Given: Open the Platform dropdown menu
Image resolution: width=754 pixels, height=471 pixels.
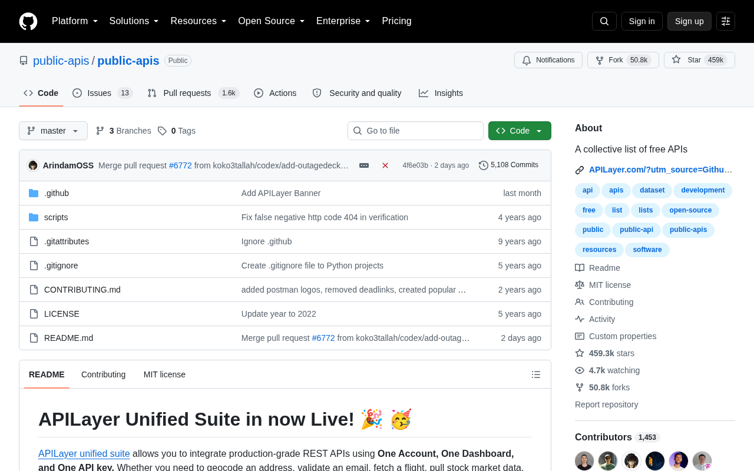Looking at the screenshot, I should pos(75,21).
